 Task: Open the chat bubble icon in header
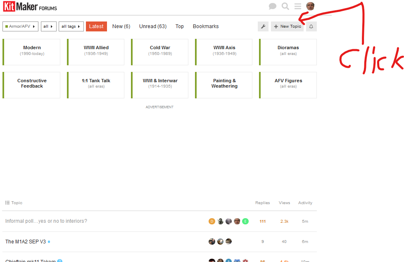pyautogui.click(x=272, y=6)
